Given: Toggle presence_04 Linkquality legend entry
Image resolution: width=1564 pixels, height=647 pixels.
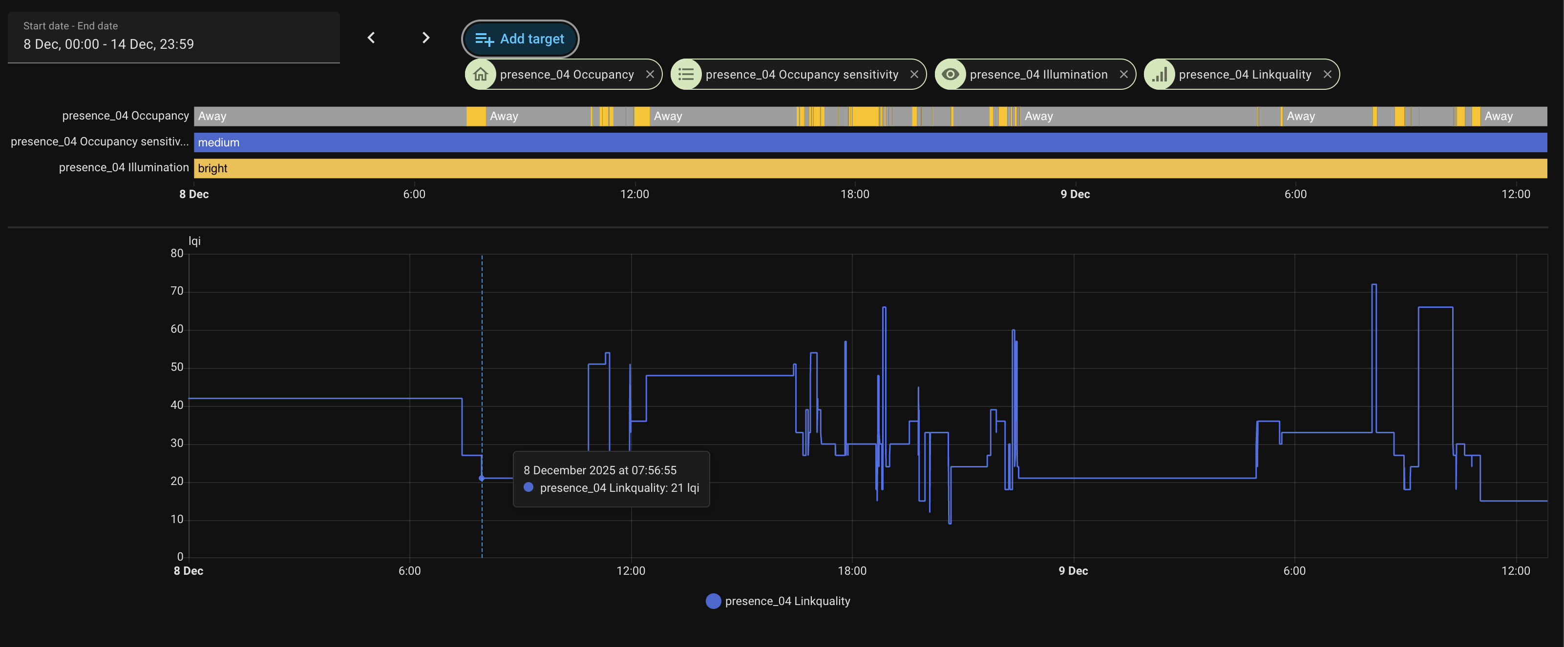Looking at the screenshot, I should coord(787,601).
